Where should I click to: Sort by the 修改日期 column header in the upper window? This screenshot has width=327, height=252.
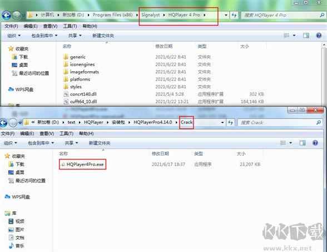tap(163, 46)
